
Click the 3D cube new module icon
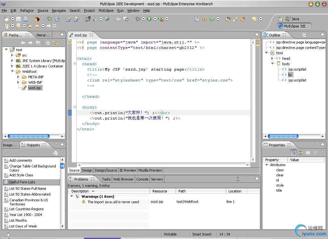tap(37, 19)
